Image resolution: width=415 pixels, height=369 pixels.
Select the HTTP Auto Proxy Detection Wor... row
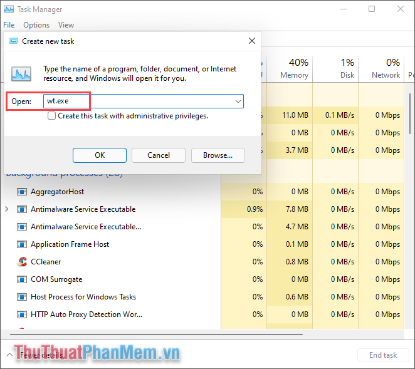[202, 314]
